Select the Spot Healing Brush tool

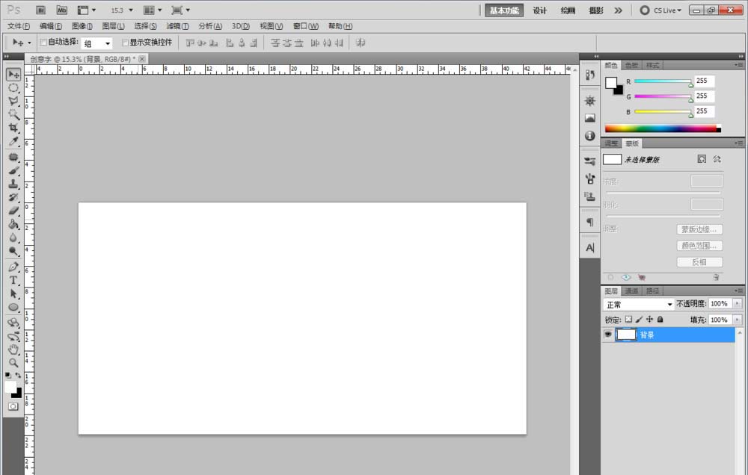pyautogui.click(x=13, y=158)
